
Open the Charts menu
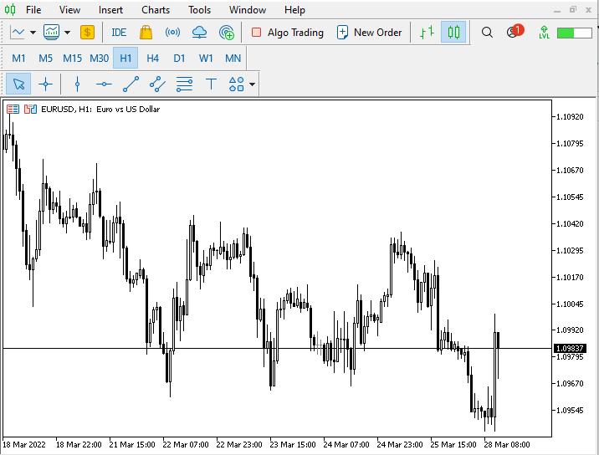pos(155,10)
